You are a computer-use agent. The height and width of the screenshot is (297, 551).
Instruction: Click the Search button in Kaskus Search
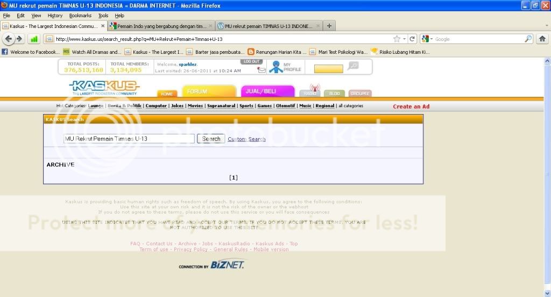pyautogui.click(x=211, y=139)
